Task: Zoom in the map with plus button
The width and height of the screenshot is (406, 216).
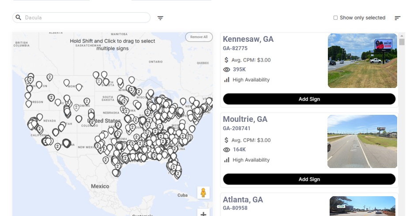Action: pos(203,214)
